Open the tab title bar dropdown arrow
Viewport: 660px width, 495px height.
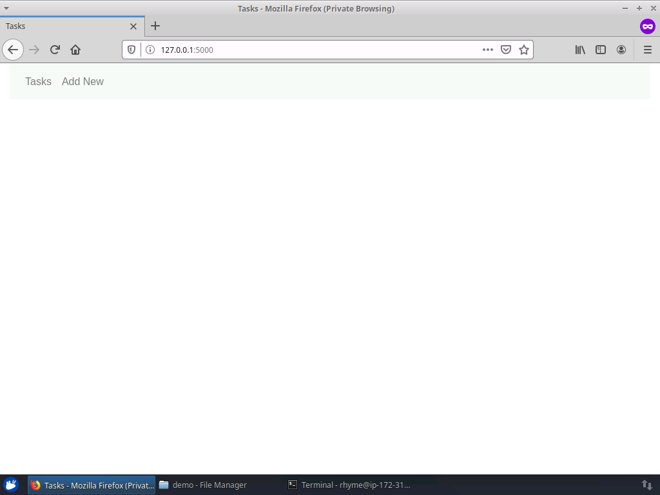pos(6,8)
